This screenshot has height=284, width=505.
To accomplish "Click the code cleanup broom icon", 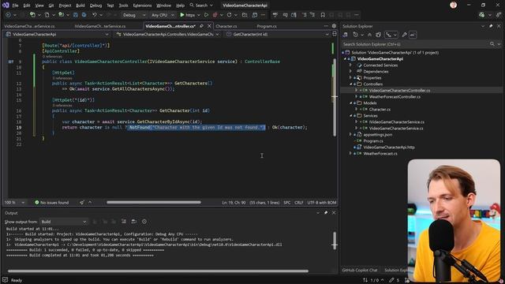I will [x=82, y=203].
